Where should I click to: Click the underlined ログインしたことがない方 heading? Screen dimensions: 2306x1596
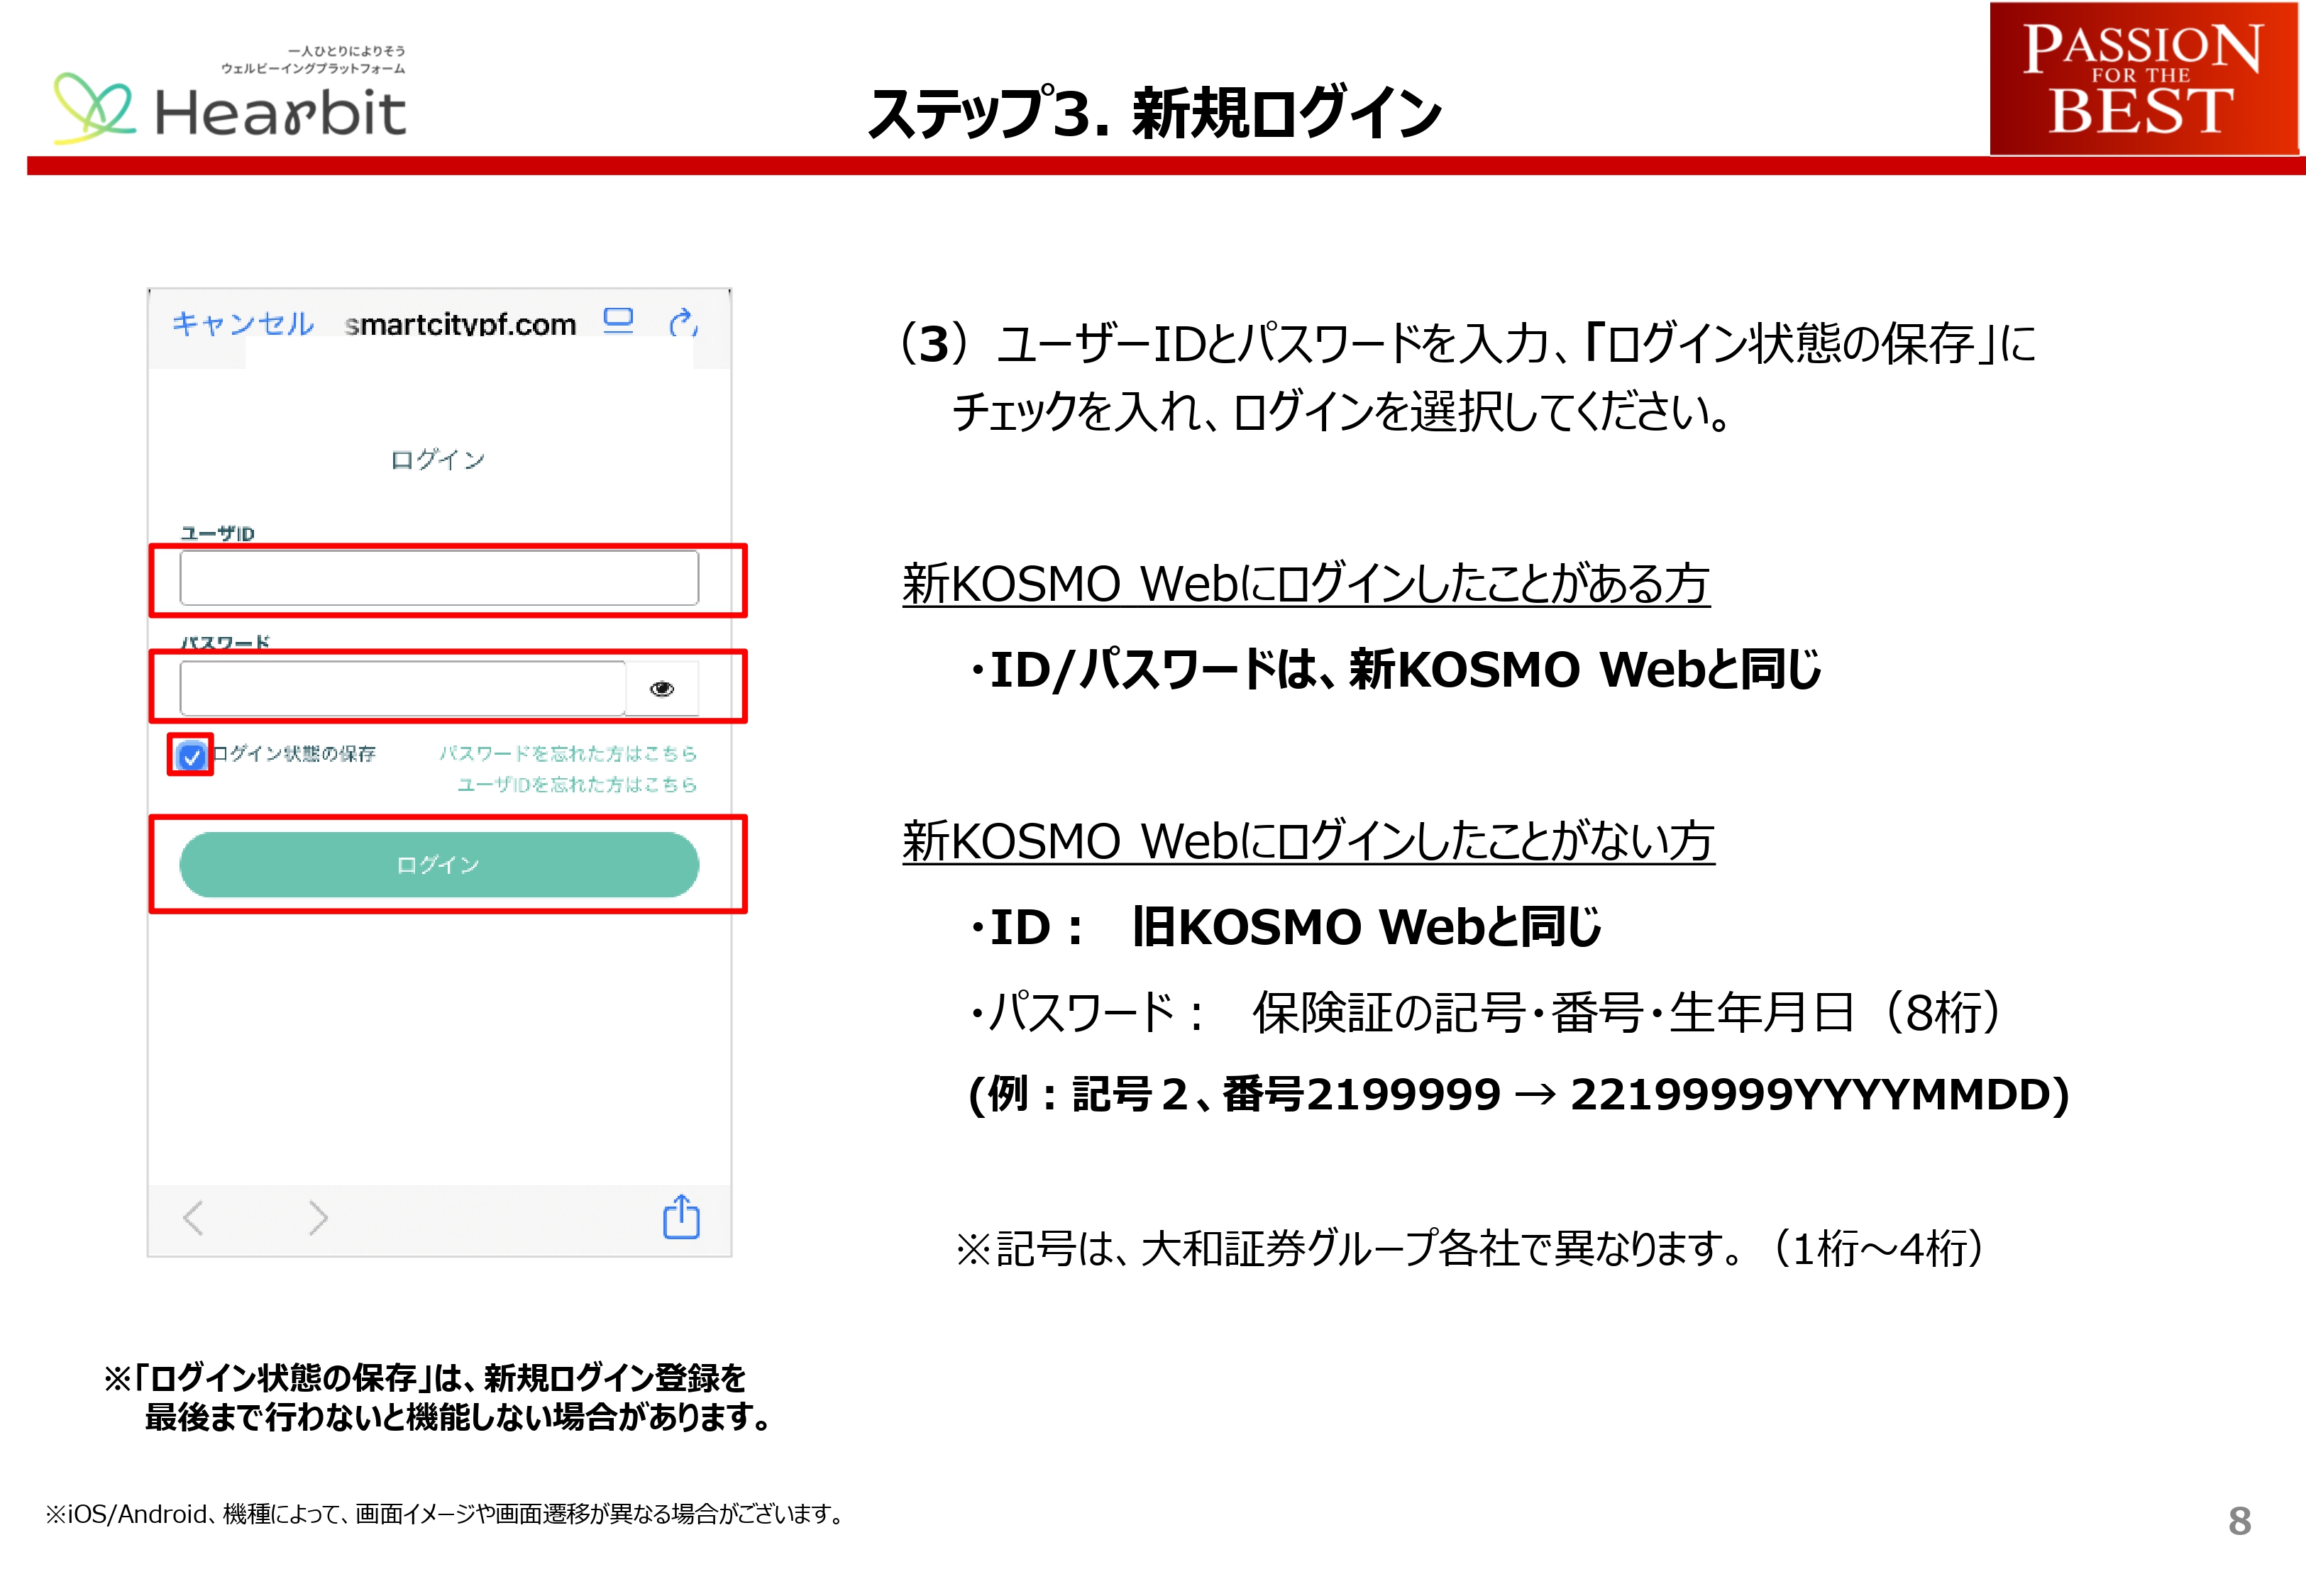[1307, 841]
